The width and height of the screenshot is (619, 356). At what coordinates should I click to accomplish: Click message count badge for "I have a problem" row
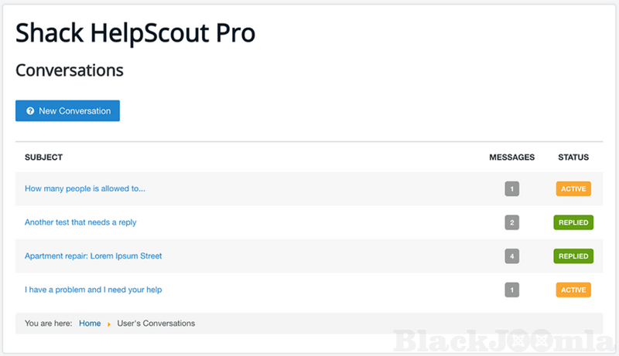click(x=511, y=290)
